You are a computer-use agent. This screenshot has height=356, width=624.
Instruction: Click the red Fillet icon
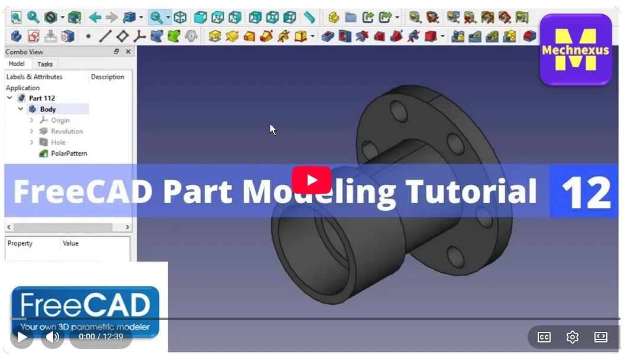pyautogui.click(x=529, y=37)
